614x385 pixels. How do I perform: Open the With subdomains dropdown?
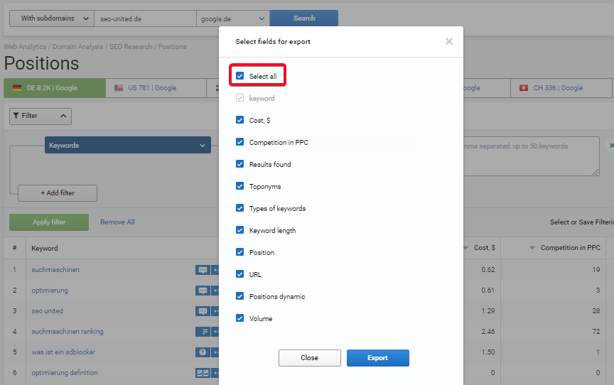(x=52, y=18)
